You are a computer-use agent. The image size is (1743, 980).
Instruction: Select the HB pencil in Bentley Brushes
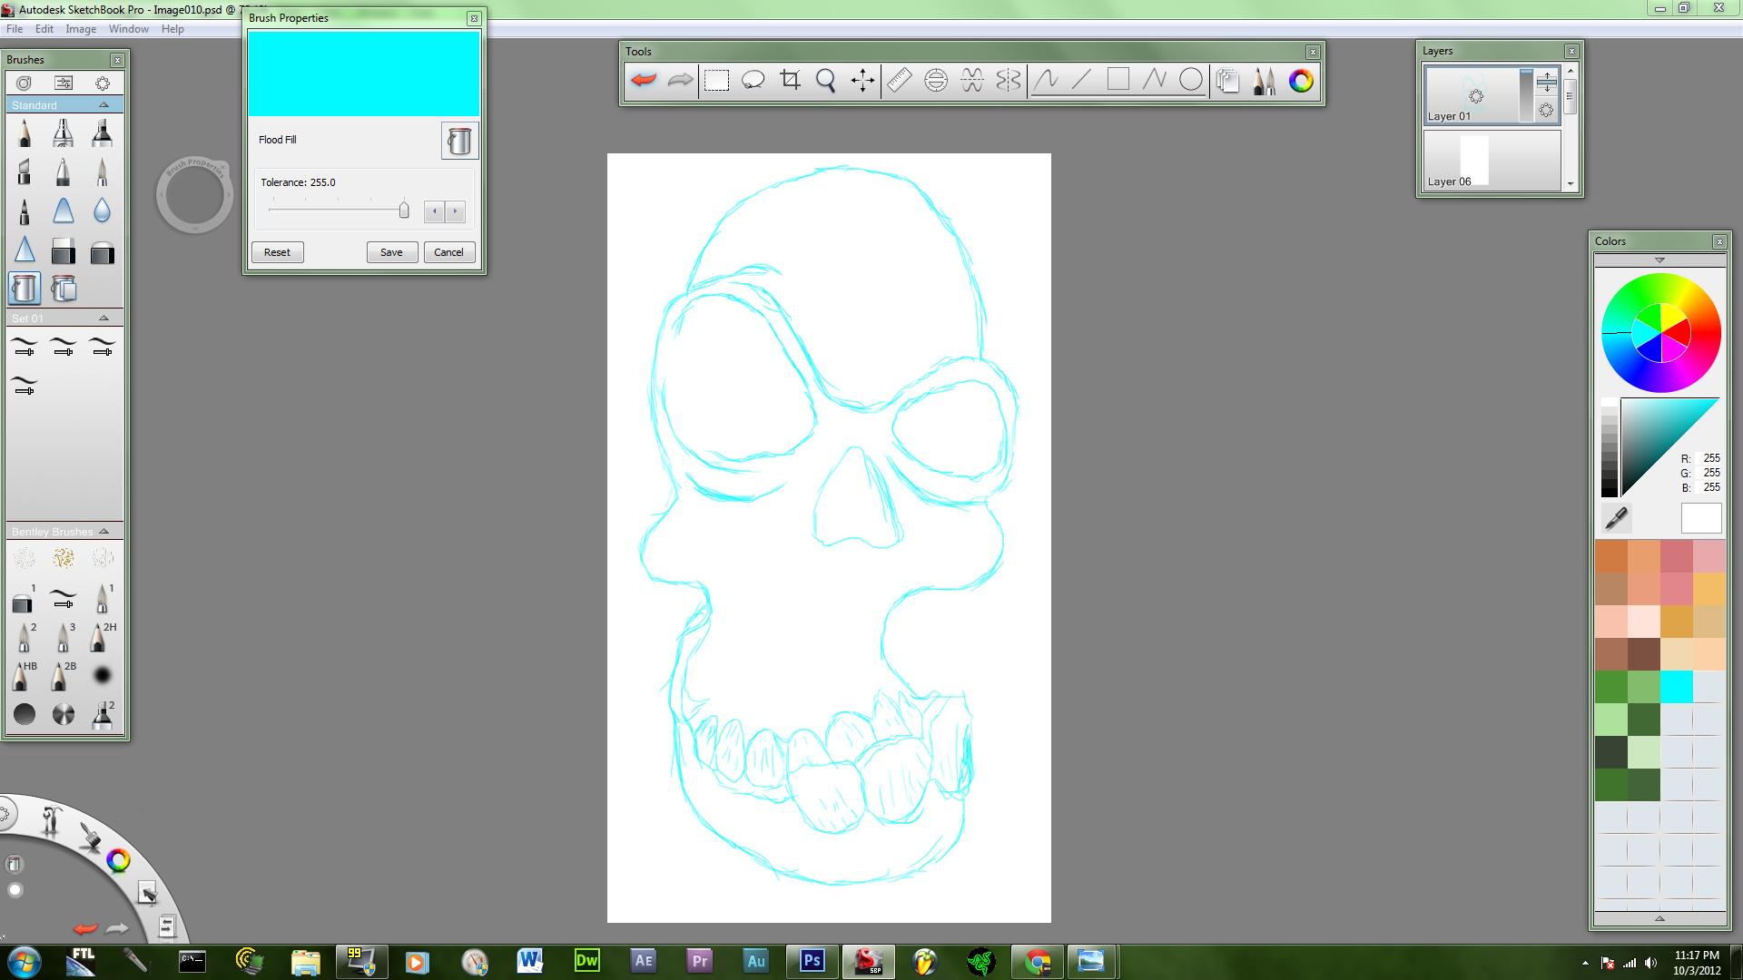25,676
